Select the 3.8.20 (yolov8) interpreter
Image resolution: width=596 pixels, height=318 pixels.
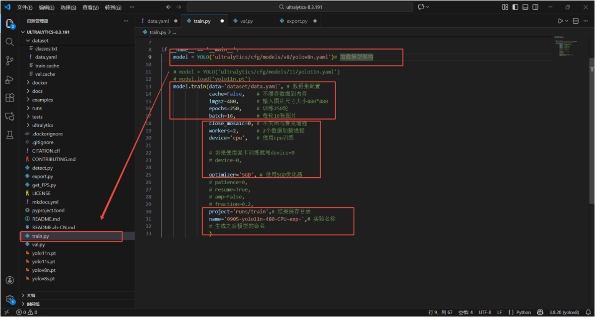(x=564, y=313)
